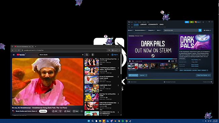Expand the More dropdown in Steam store

159,30
